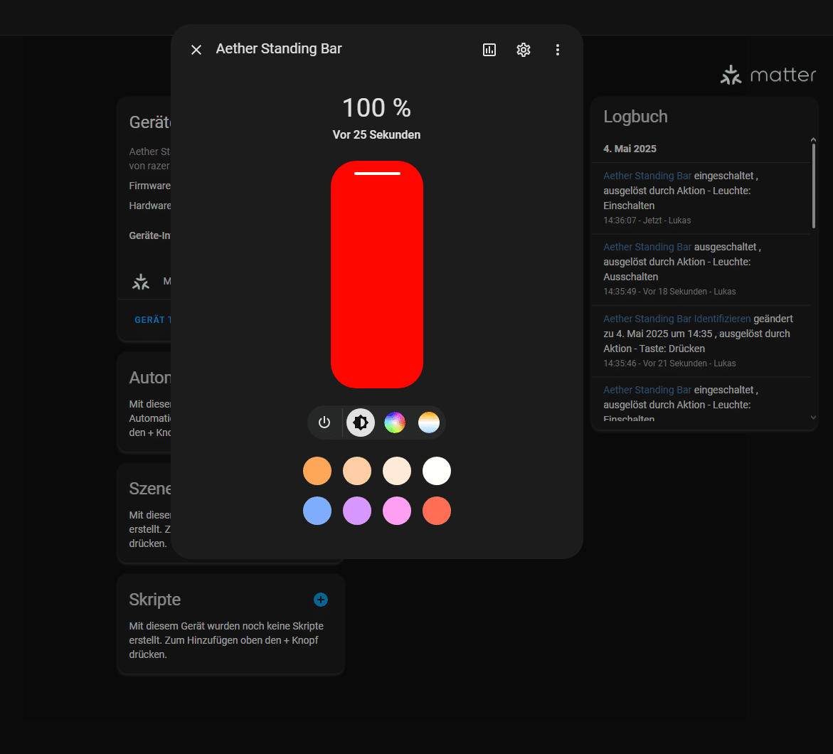
Task: Toggle the light power button
Action: [x=324, y=423]
